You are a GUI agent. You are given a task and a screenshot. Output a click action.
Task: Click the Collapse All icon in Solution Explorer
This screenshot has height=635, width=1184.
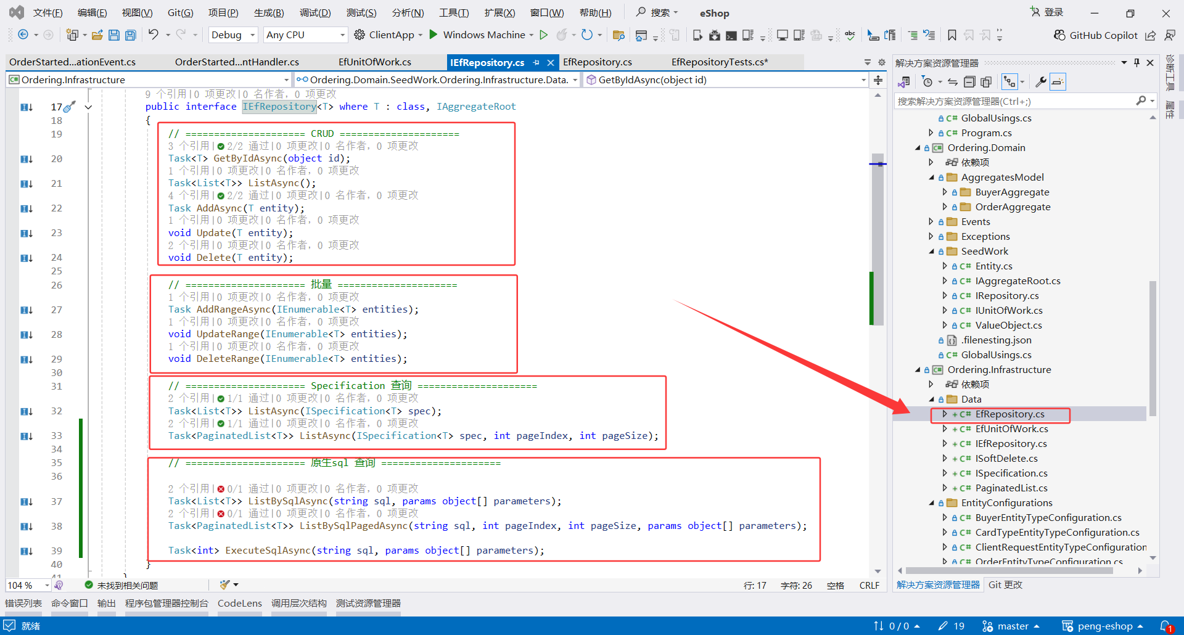click(x=969, y=82)
